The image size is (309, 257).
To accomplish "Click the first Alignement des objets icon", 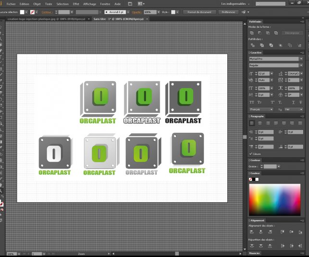I will tap(251, 232).
